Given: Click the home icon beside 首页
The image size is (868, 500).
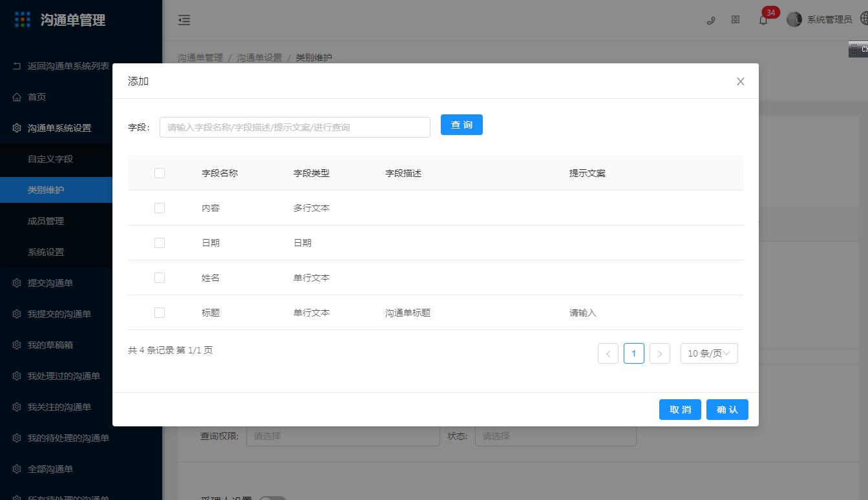Looking at the screenshot, I should (x=17, y=97).
